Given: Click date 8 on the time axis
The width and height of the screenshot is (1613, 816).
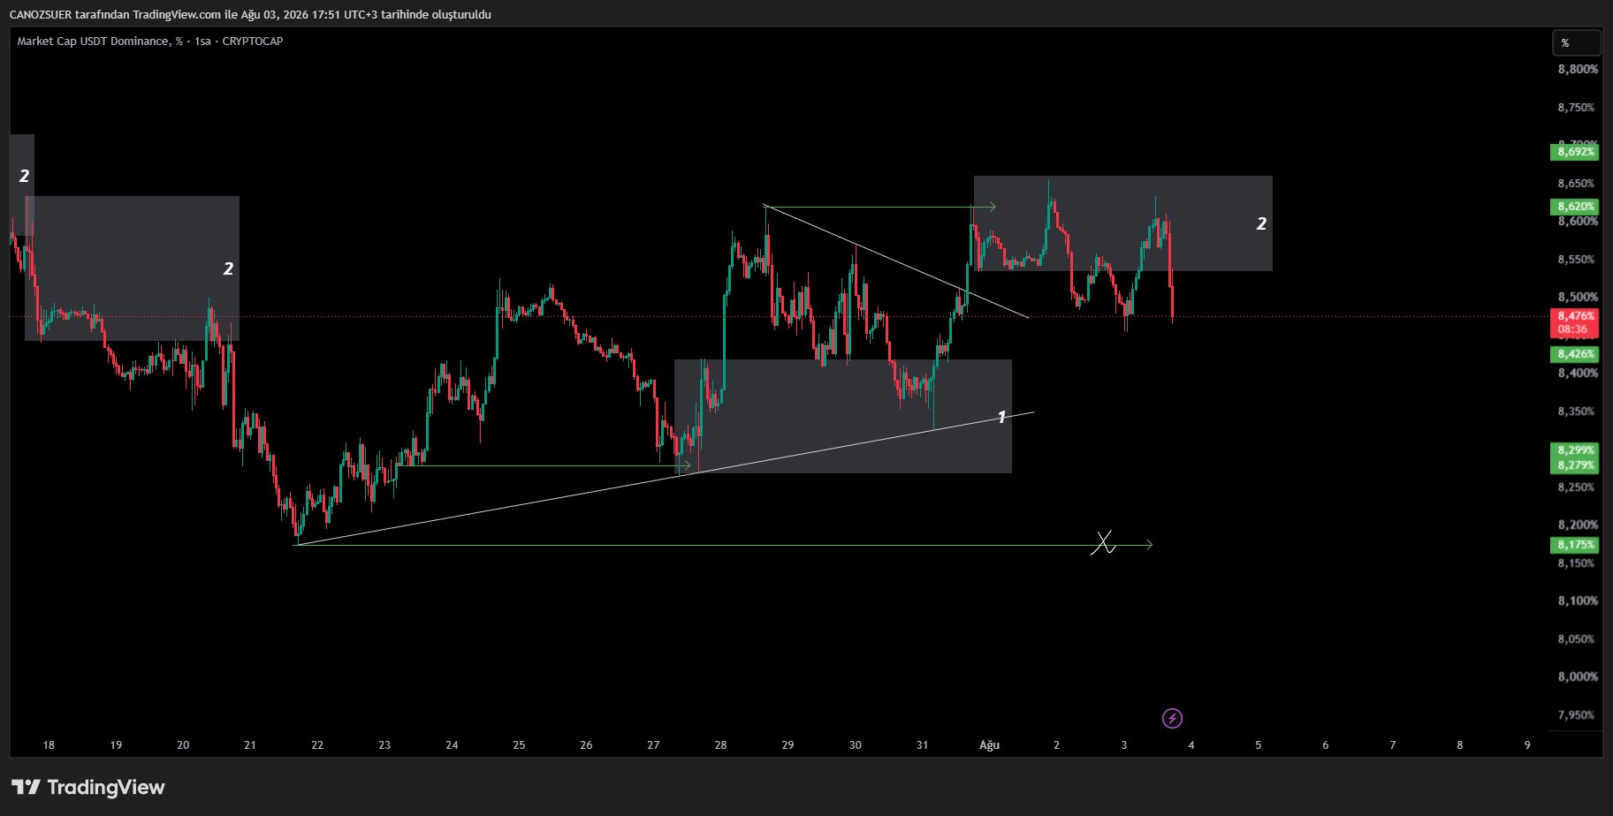Looking at the screenshot, I should 1460,745.
